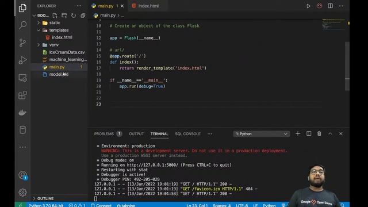Image resolution: width=368 pixels, height=207 pixels.
Task: Open Remote Explorer view
Action: (22, 78)
